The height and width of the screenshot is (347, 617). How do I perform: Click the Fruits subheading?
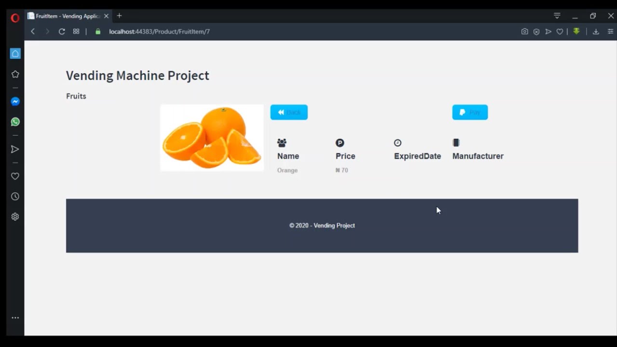coord(76,96)
